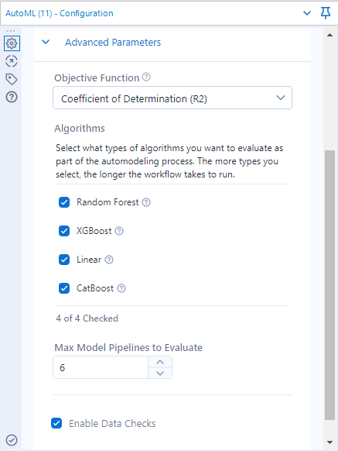Click the checkmark status icon at bottom left
Image resolution: width=338 pixels, height=451 pixels.
[x=12, y=440]
